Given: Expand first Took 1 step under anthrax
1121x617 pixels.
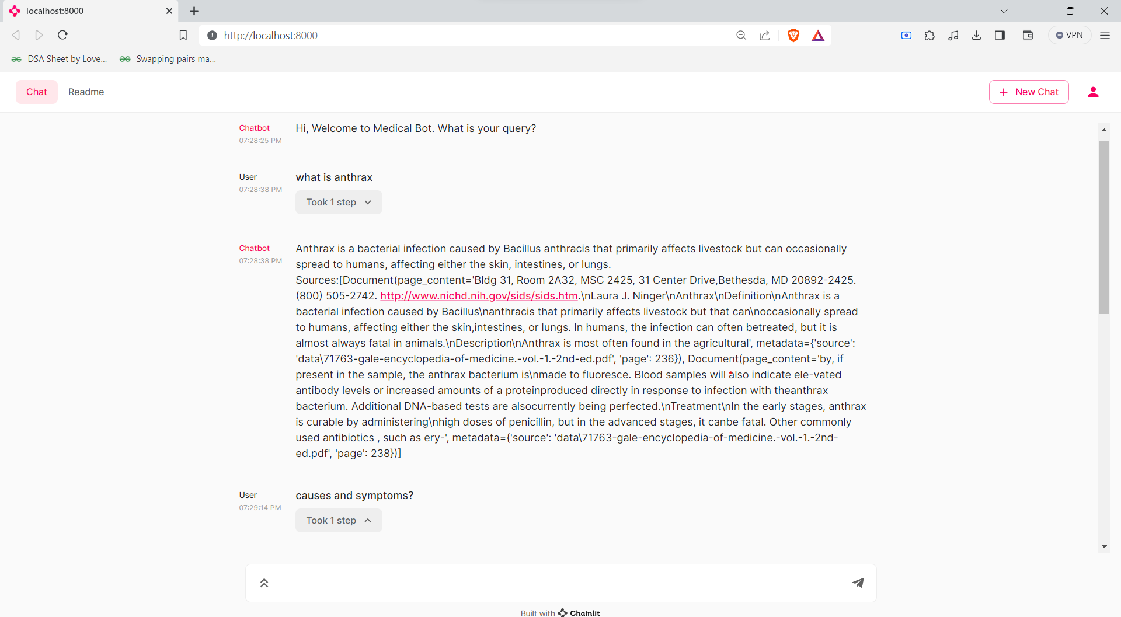Looking at the screenshot, I should point(339,202).
